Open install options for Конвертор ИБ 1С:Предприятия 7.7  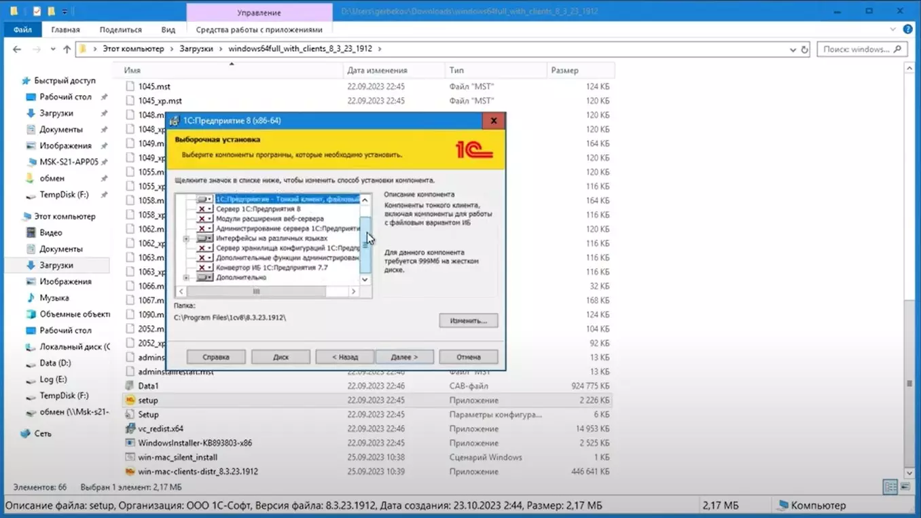click(204, 267)
